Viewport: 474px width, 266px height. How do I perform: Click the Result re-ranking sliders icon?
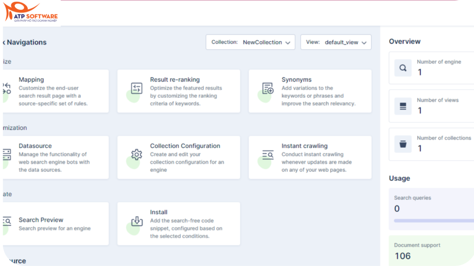click(137, 88)
